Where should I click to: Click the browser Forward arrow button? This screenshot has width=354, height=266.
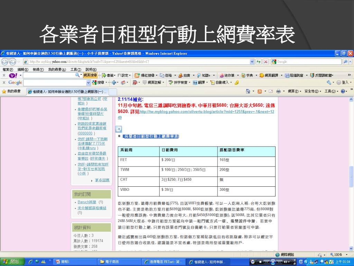click(x=12, y=62)
